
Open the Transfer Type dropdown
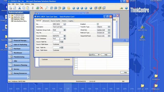[x=109, y=27]
